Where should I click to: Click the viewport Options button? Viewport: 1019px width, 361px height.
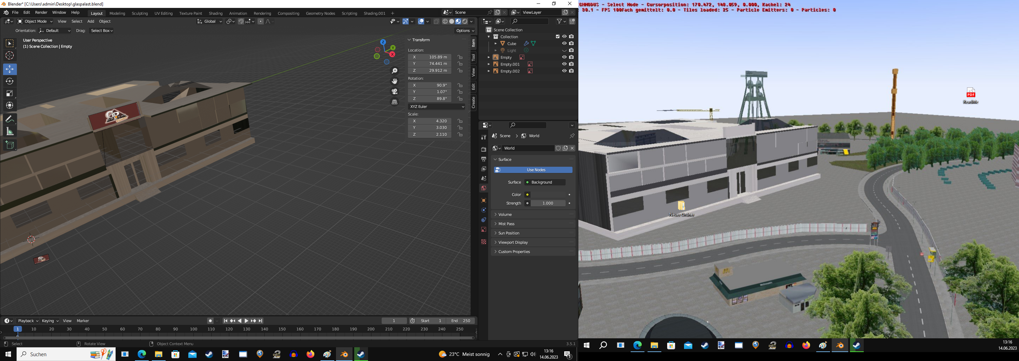(x=465, y=31)
